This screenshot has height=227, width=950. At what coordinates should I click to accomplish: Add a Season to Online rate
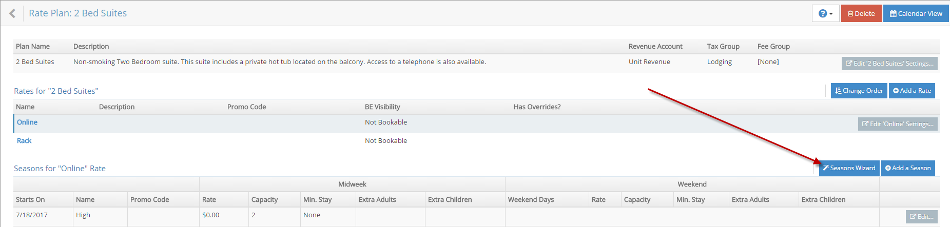(x=907, y=168)
